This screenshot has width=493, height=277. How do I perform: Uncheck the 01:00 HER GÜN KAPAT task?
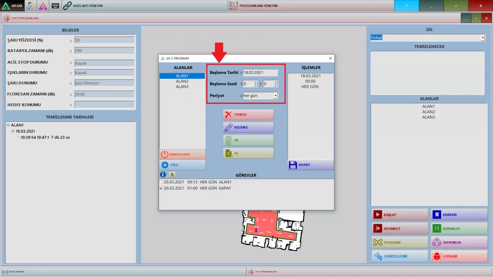pos(161,188)
